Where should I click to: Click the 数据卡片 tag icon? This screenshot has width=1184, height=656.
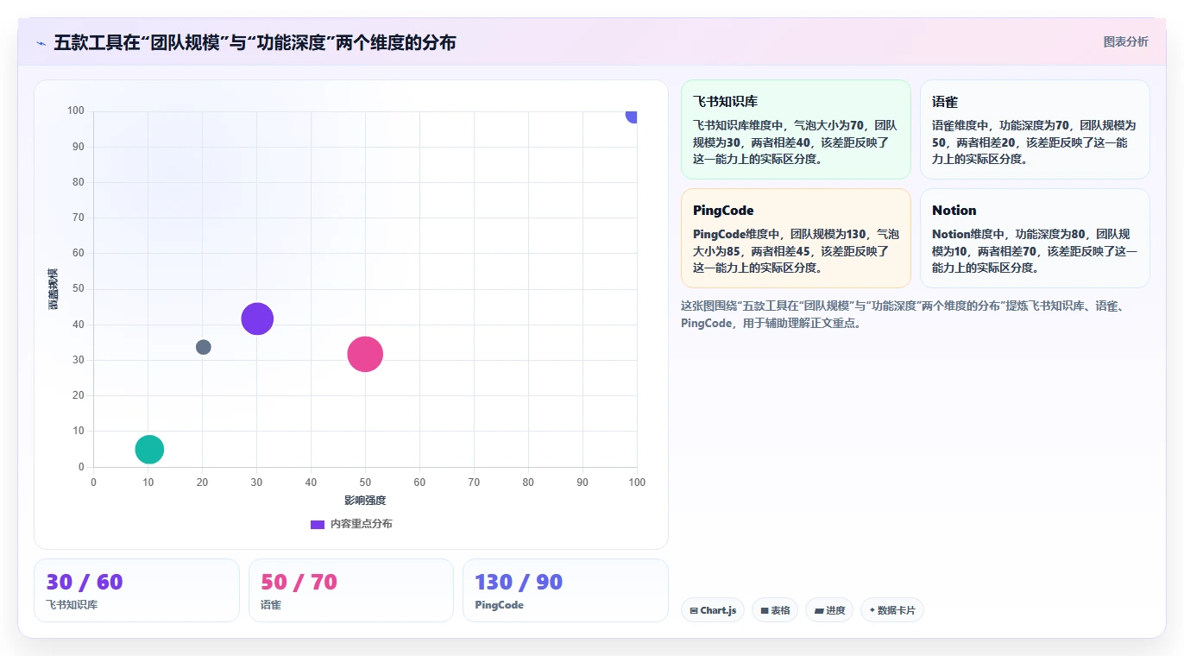tap(872, 610)
